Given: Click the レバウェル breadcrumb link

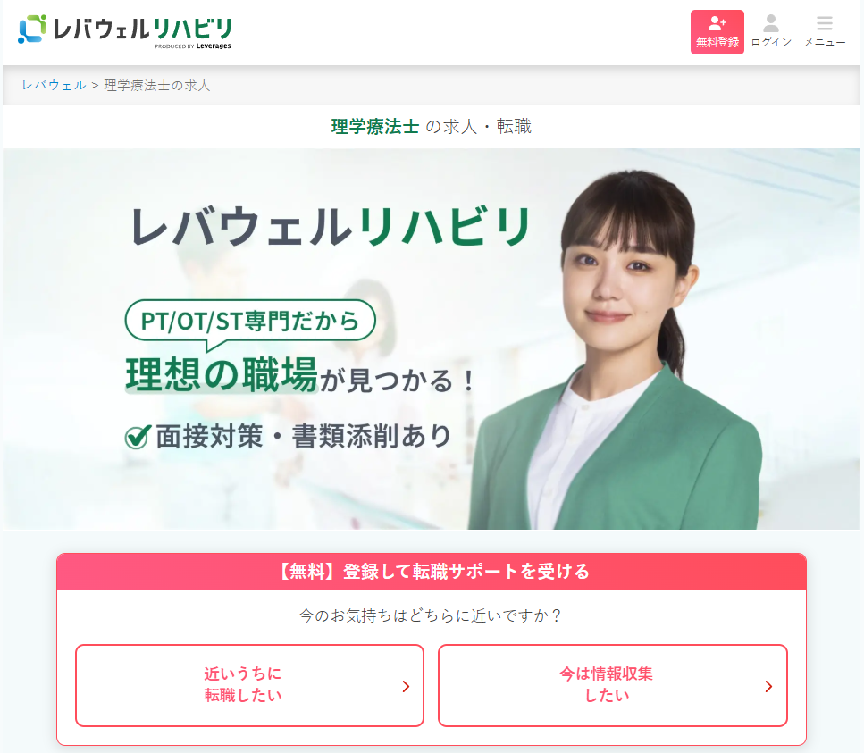Looking at the screenshot, I should tap(54, 86).
